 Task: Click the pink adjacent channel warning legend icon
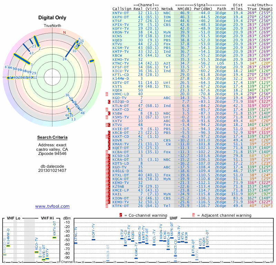pyautogui.click(x=194, y=215)
